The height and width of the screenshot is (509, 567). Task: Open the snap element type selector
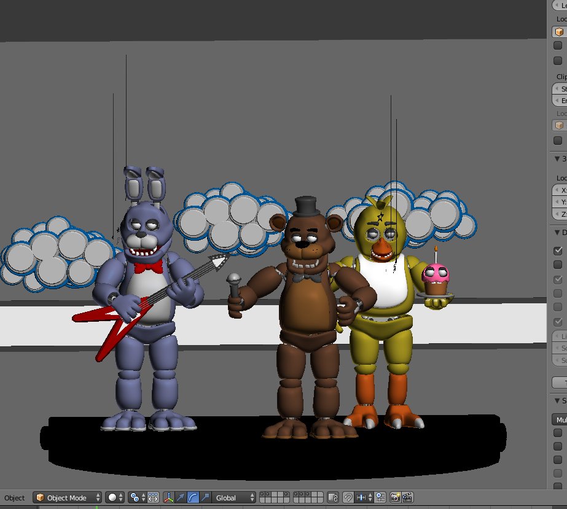tap(364, 498)
